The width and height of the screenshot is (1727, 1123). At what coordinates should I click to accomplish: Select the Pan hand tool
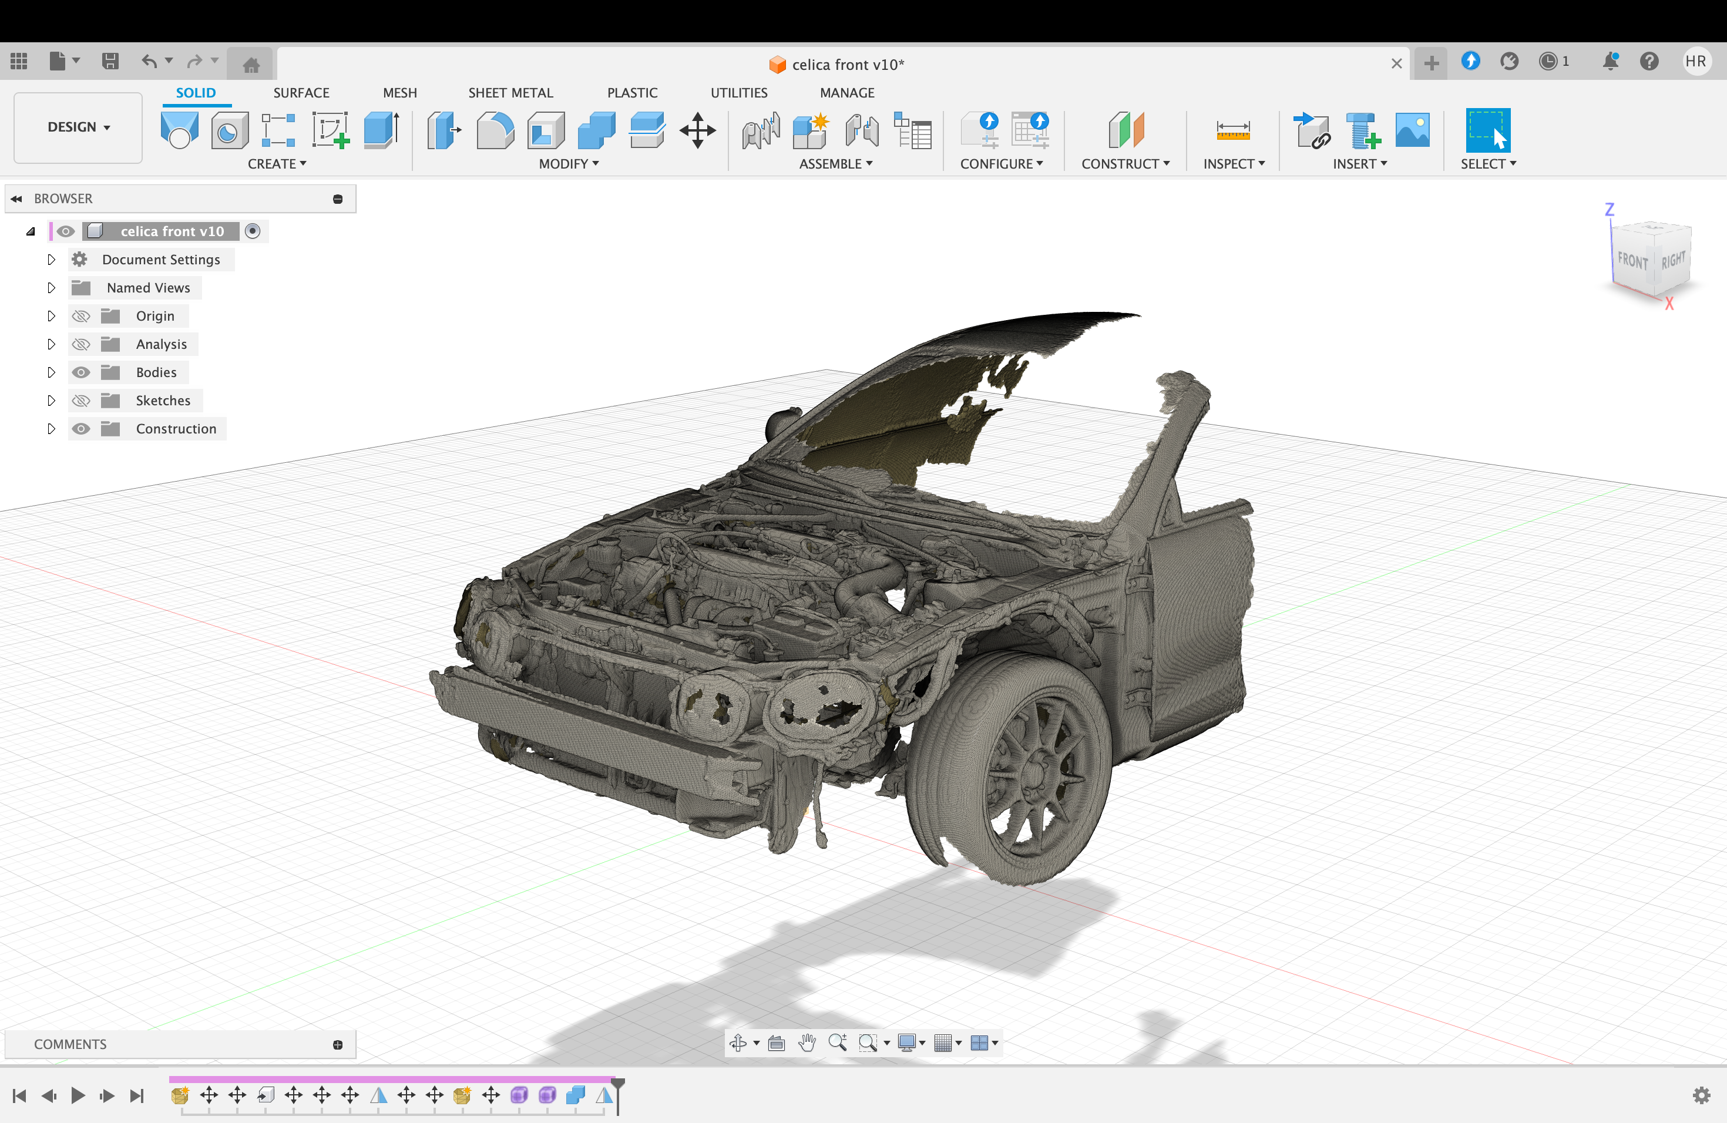806,1043
